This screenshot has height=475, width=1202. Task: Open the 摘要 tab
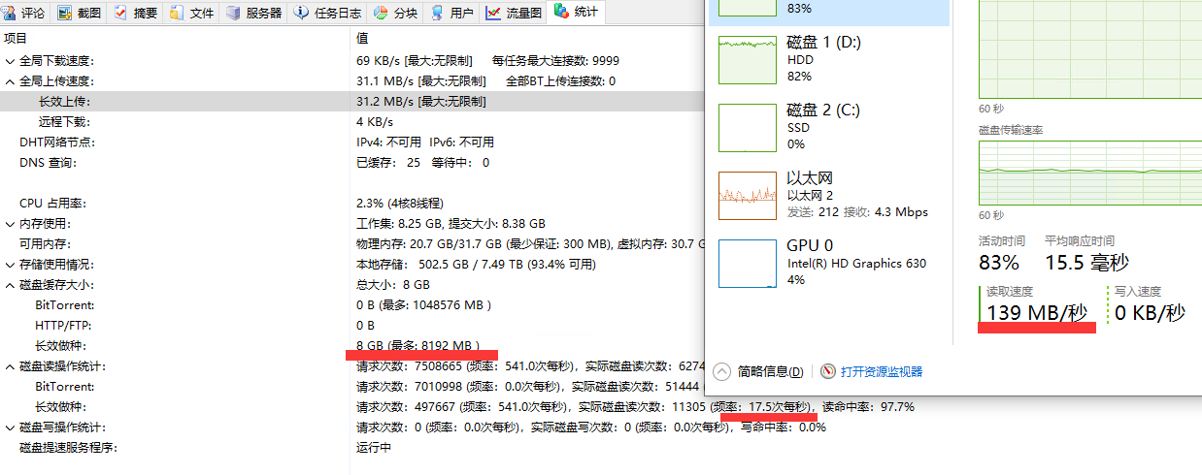[135, 13]
